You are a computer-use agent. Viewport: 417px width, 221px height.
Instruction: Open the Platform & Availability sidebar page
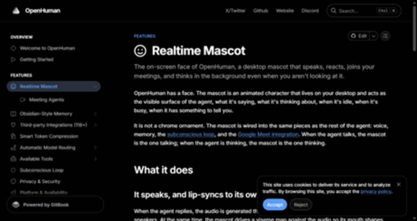43,192
